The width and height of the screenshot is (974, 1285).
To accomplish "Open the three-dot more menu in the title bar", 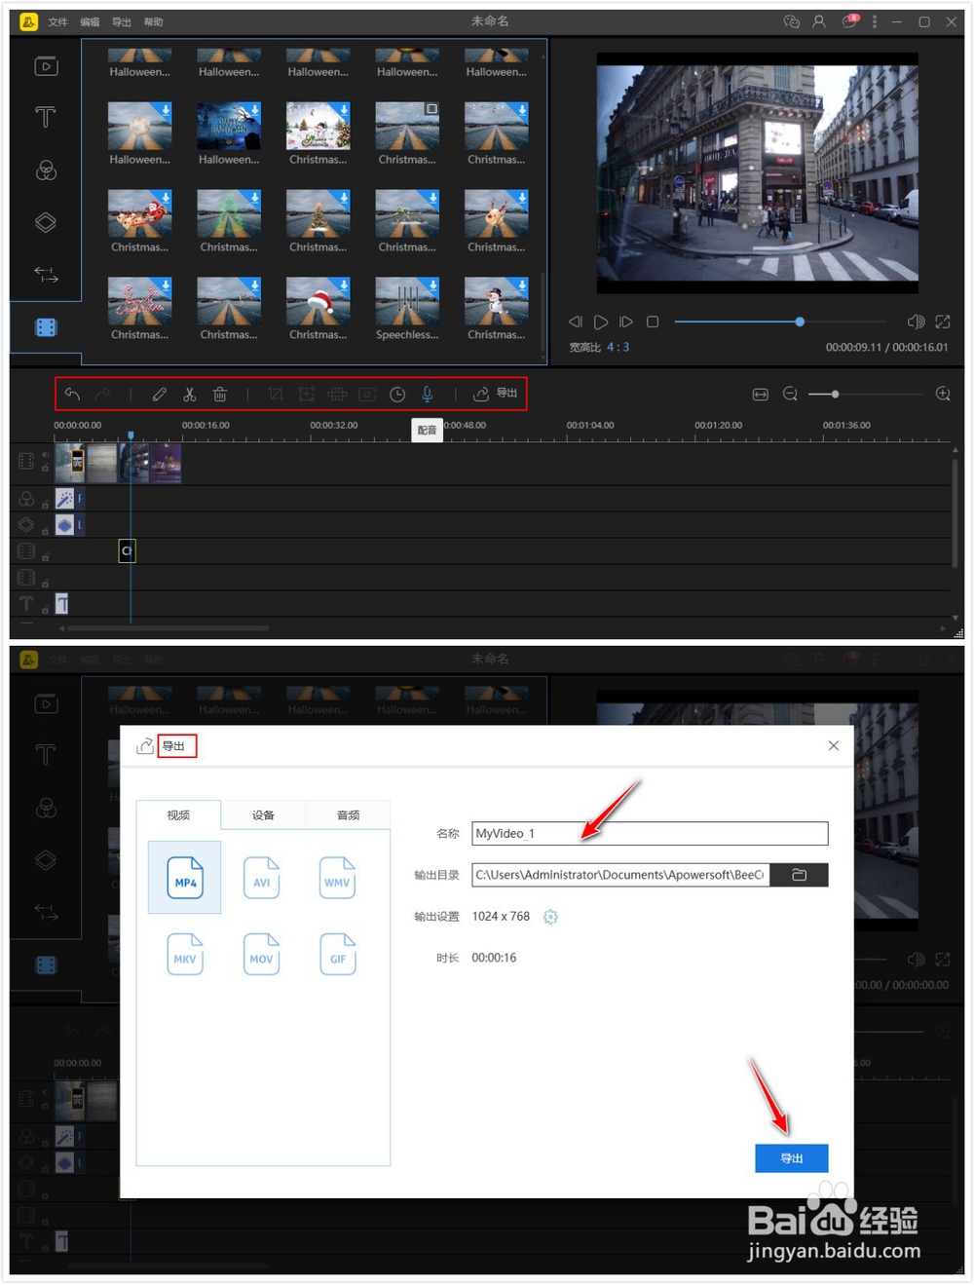I will coord(875,21).
